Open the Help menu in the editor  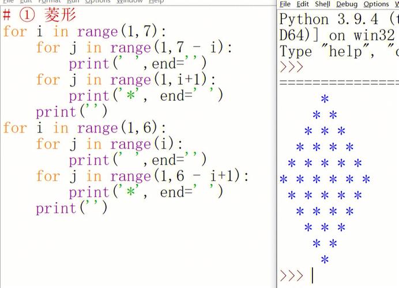pyautogui.click(x=156, y=2)
